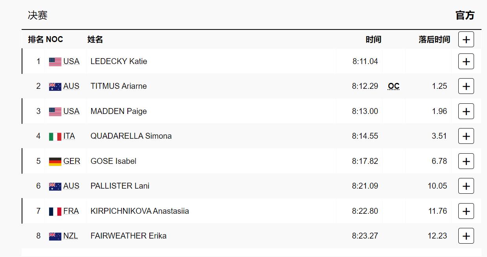Expand GOSE Isabel's result row
The image size is (487, 257).
[x=466, y=161]
